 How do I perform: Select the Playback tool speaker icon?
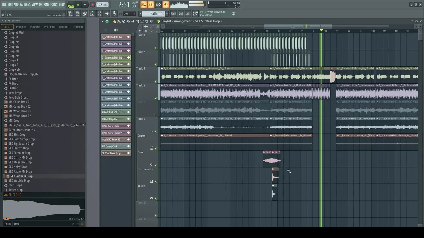click(151, 21)
